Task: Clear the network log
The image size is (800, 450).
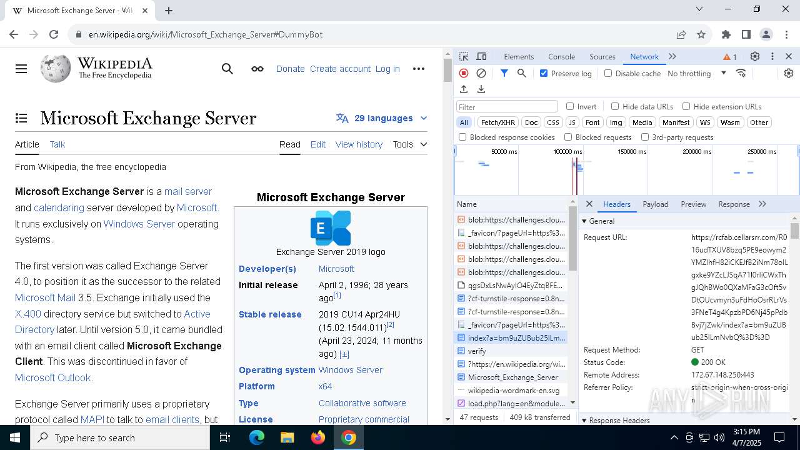Action: coord(481,73)
